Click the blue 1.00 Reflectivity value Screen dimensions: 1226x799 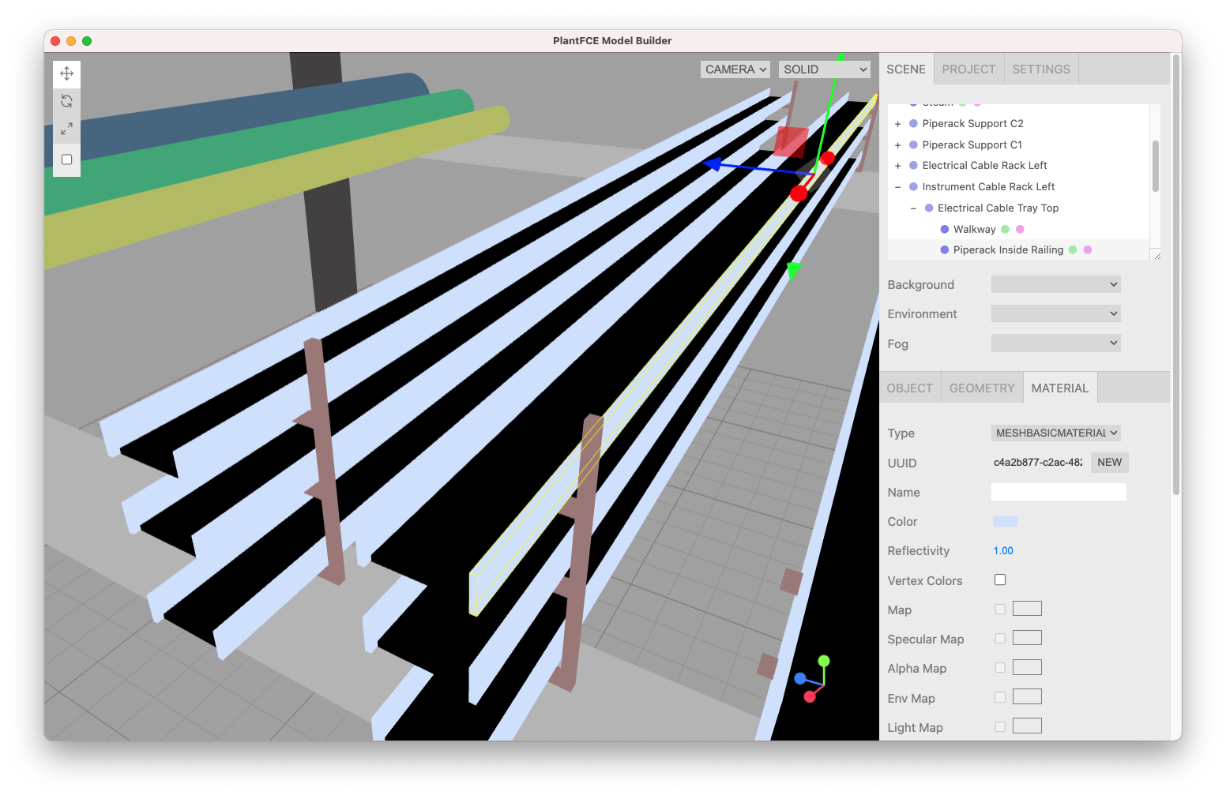pos(1003,550)
